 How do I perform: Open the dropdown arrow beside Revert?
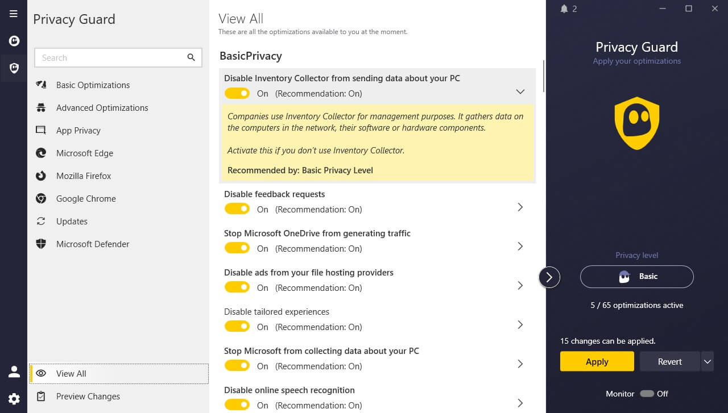pyautogui.click(x=707, y=361)
